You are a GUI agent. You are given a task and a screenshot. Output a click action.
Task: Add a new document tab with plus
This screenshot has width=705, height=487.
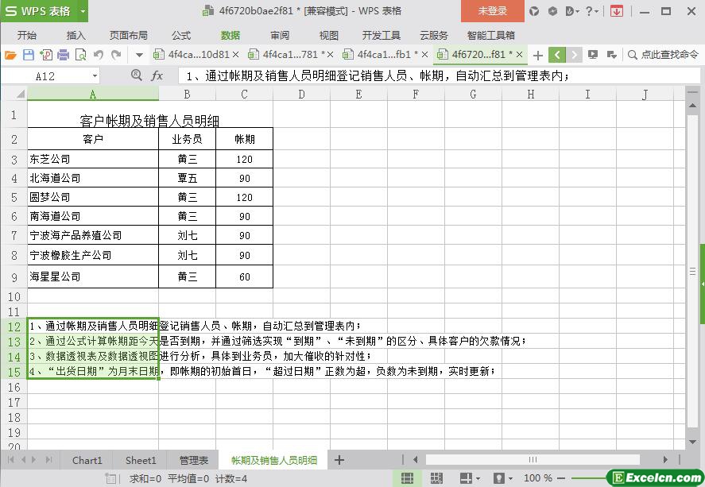coord(538,56)
